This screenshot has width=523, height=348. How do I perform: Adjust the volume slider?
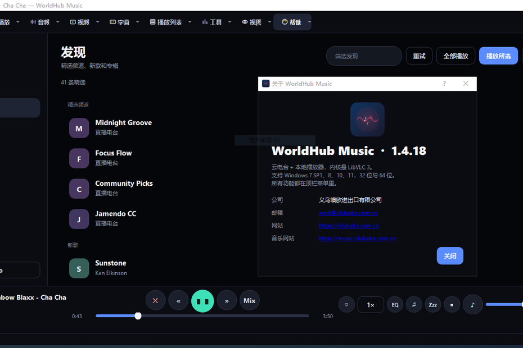(504, 304)
